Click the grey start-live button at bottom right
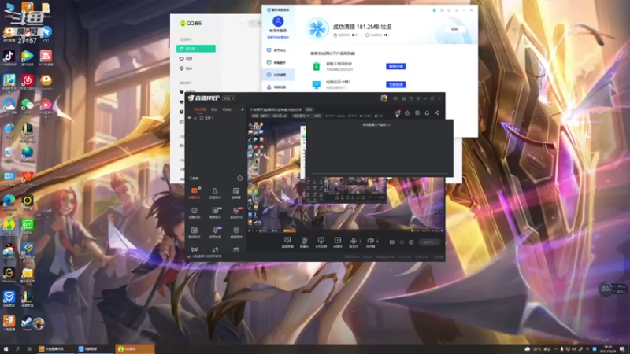 (x=429, y=242)
